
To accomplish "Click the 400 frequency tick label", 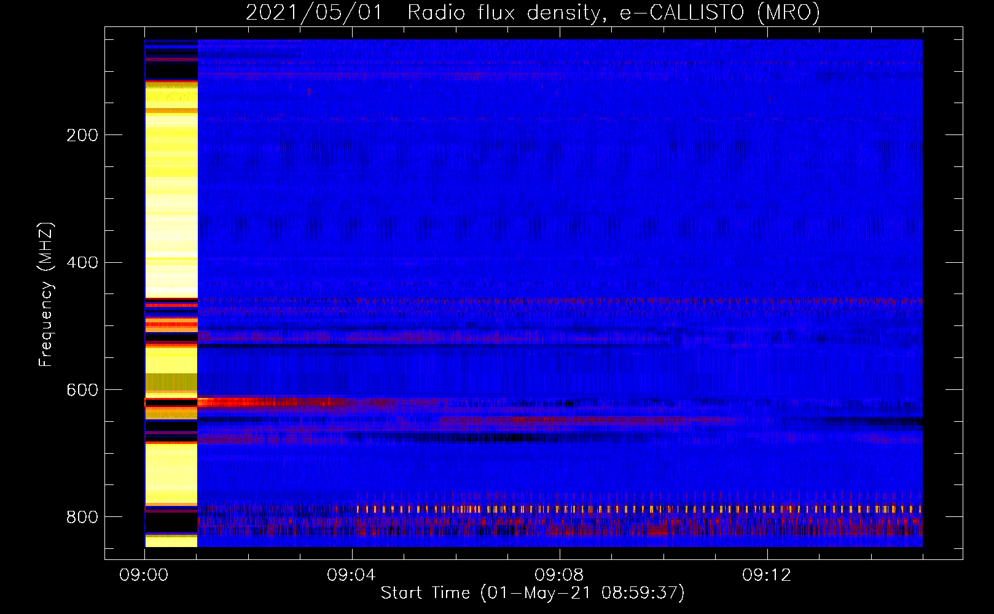I will click(82, 263).
